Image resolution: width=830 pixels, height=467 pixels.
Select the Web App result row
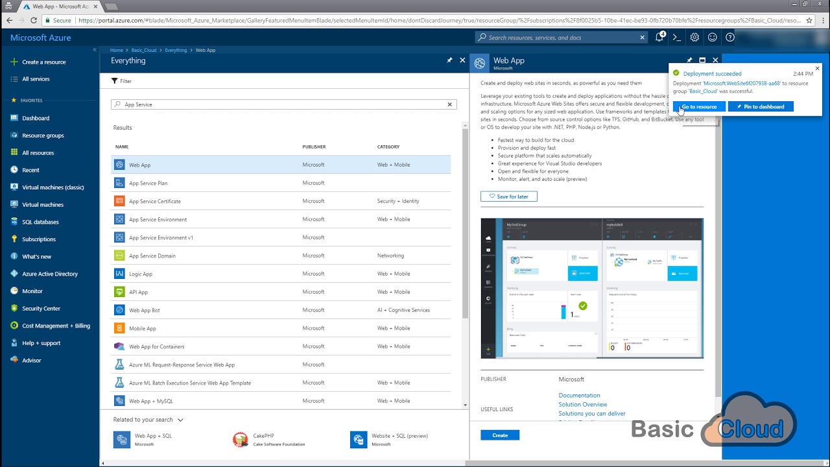pyautogui.click(x=281, y=165)
